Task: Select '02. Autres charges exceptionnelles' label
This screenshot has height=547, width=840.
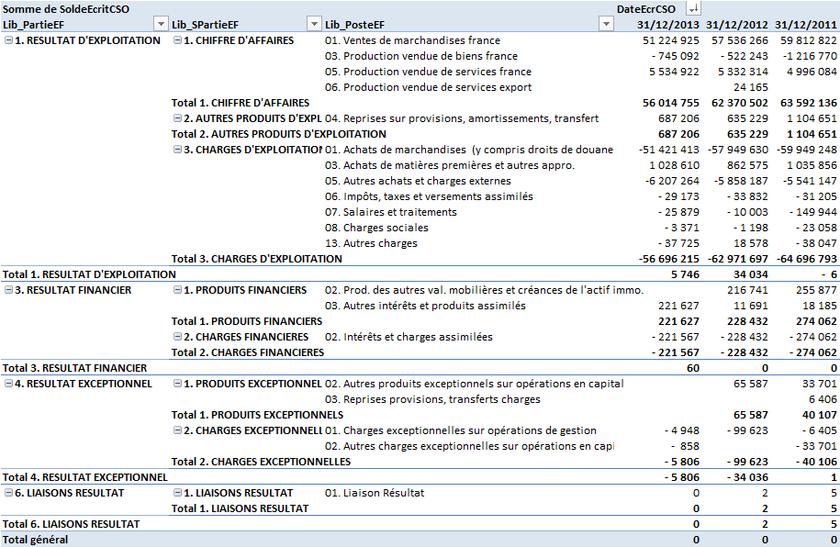Action: 469,446
